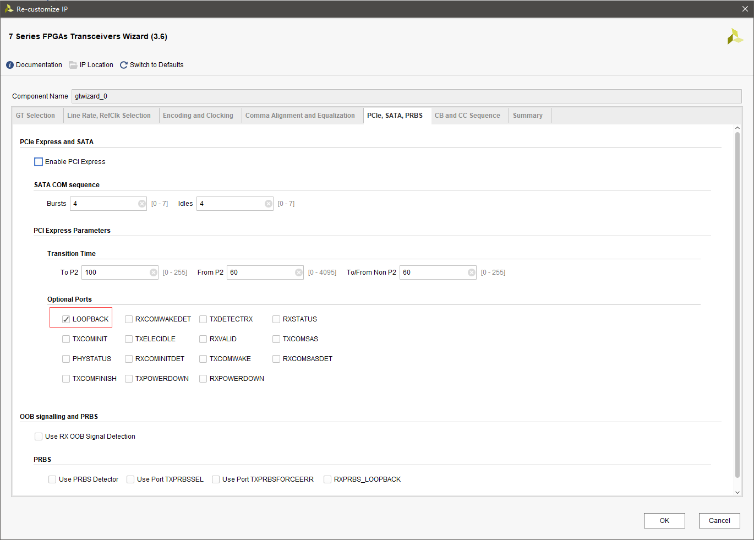Switch to the GT Selection tab
The image size is (754, 540).
[x=35, y=116]
